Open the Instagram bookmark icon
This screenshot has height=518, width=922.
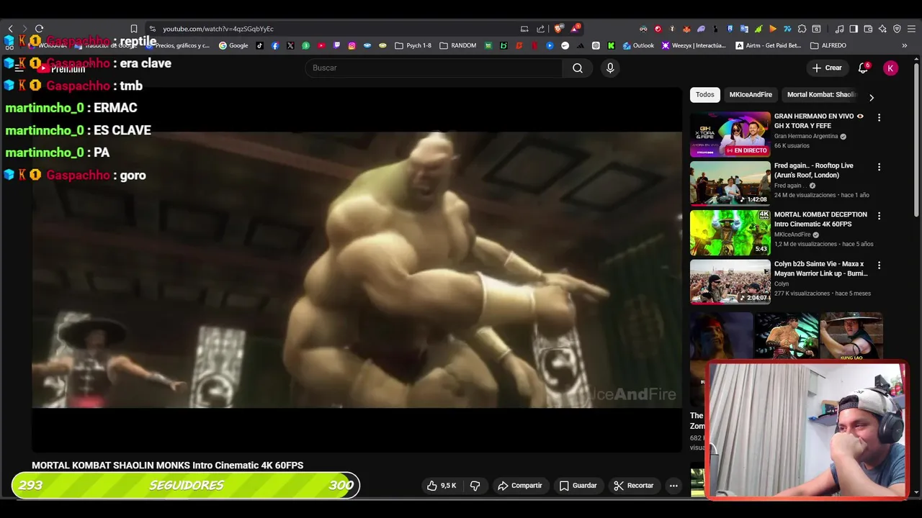(352, 45)
